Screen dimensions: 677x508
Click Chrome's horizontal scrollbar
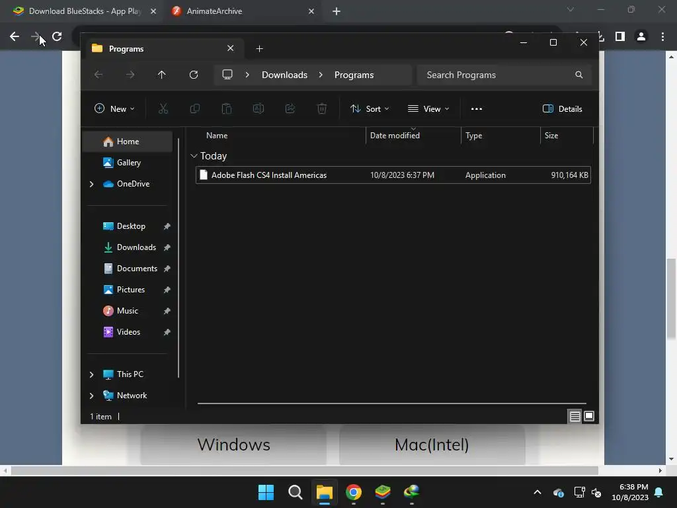[x=304, y=470]
